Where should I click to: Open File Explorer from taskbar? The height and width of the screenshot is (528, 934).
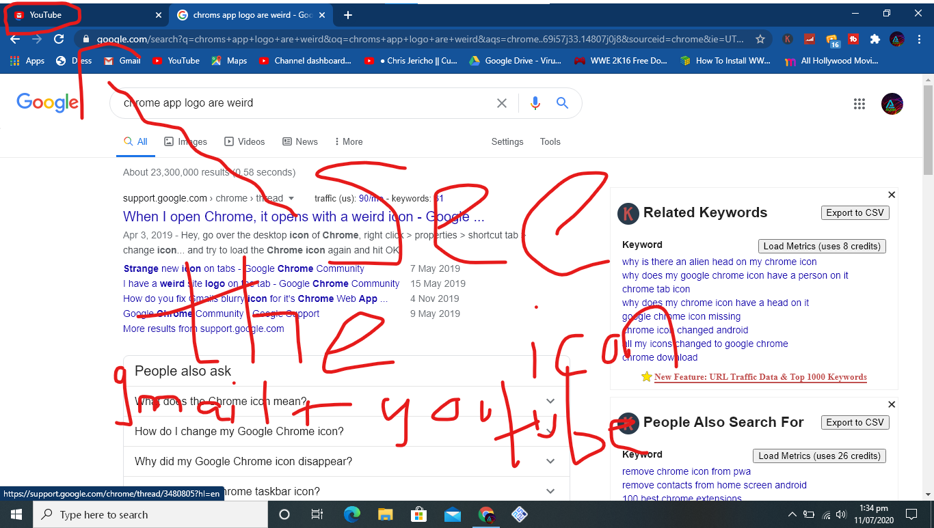tap(385, 514)
